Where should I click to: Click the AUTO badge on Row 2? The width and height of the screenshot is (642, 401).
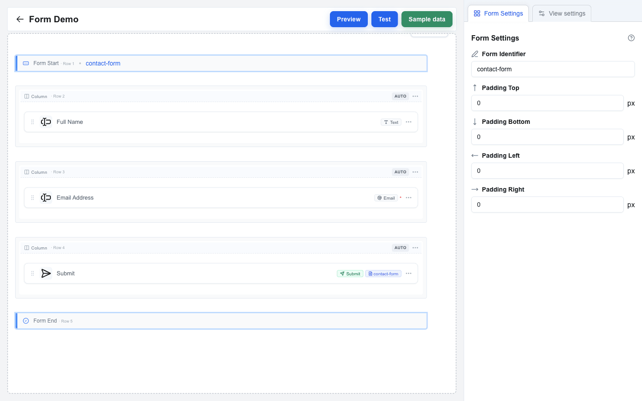pos(400,96)
